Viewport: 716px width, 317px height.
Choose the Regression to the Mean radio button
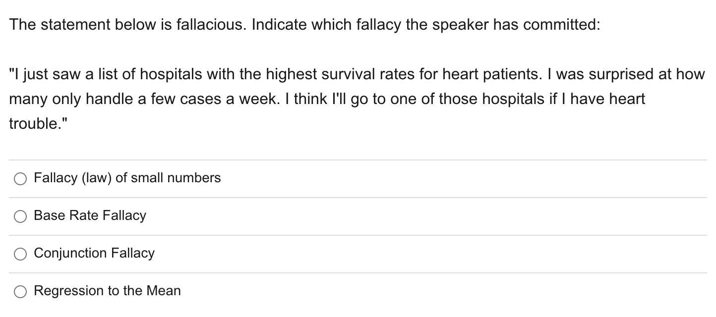[20, 292]
